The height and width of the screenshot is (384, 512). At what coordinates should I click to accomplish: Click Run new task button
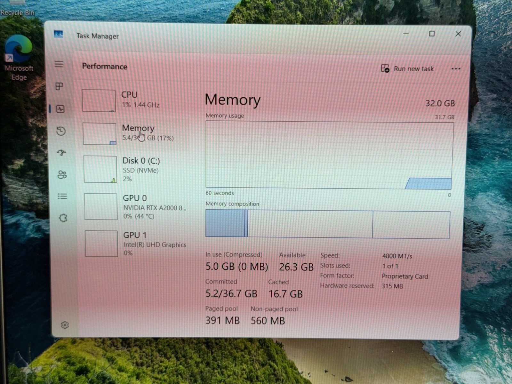pos(407,68)
